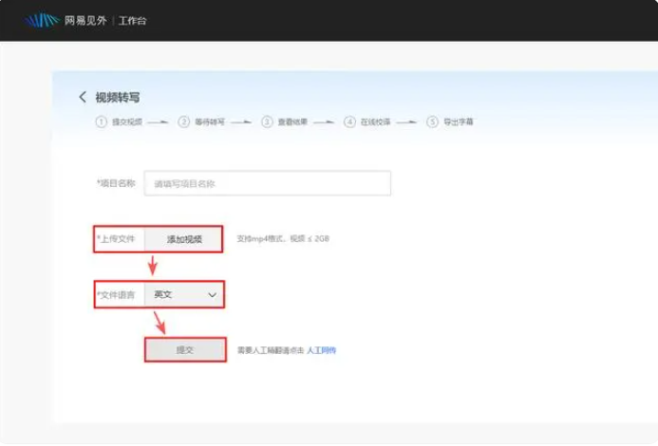658x446 pixels.
Task: Open the 文件语言 dropdown showing 英文
Action: 184,294
